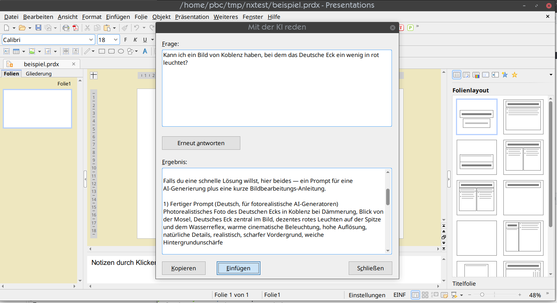
Task: Insert a text frame with the toolbar icon
Action: [7, 51]
